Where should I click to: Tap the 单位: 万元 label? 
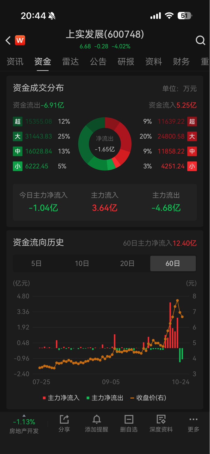tap(179, 89)
